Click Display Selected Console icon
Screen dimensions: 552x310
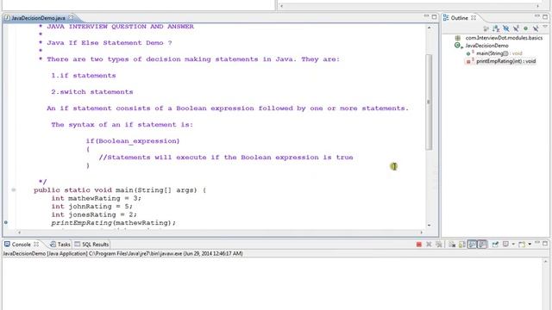(x=506, y=245)
